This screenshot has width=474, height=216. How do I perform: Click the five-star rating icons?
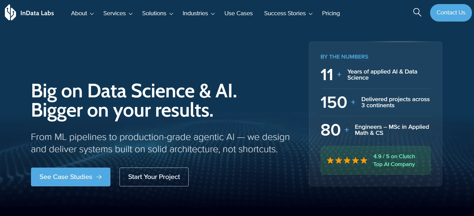point(347,160)
